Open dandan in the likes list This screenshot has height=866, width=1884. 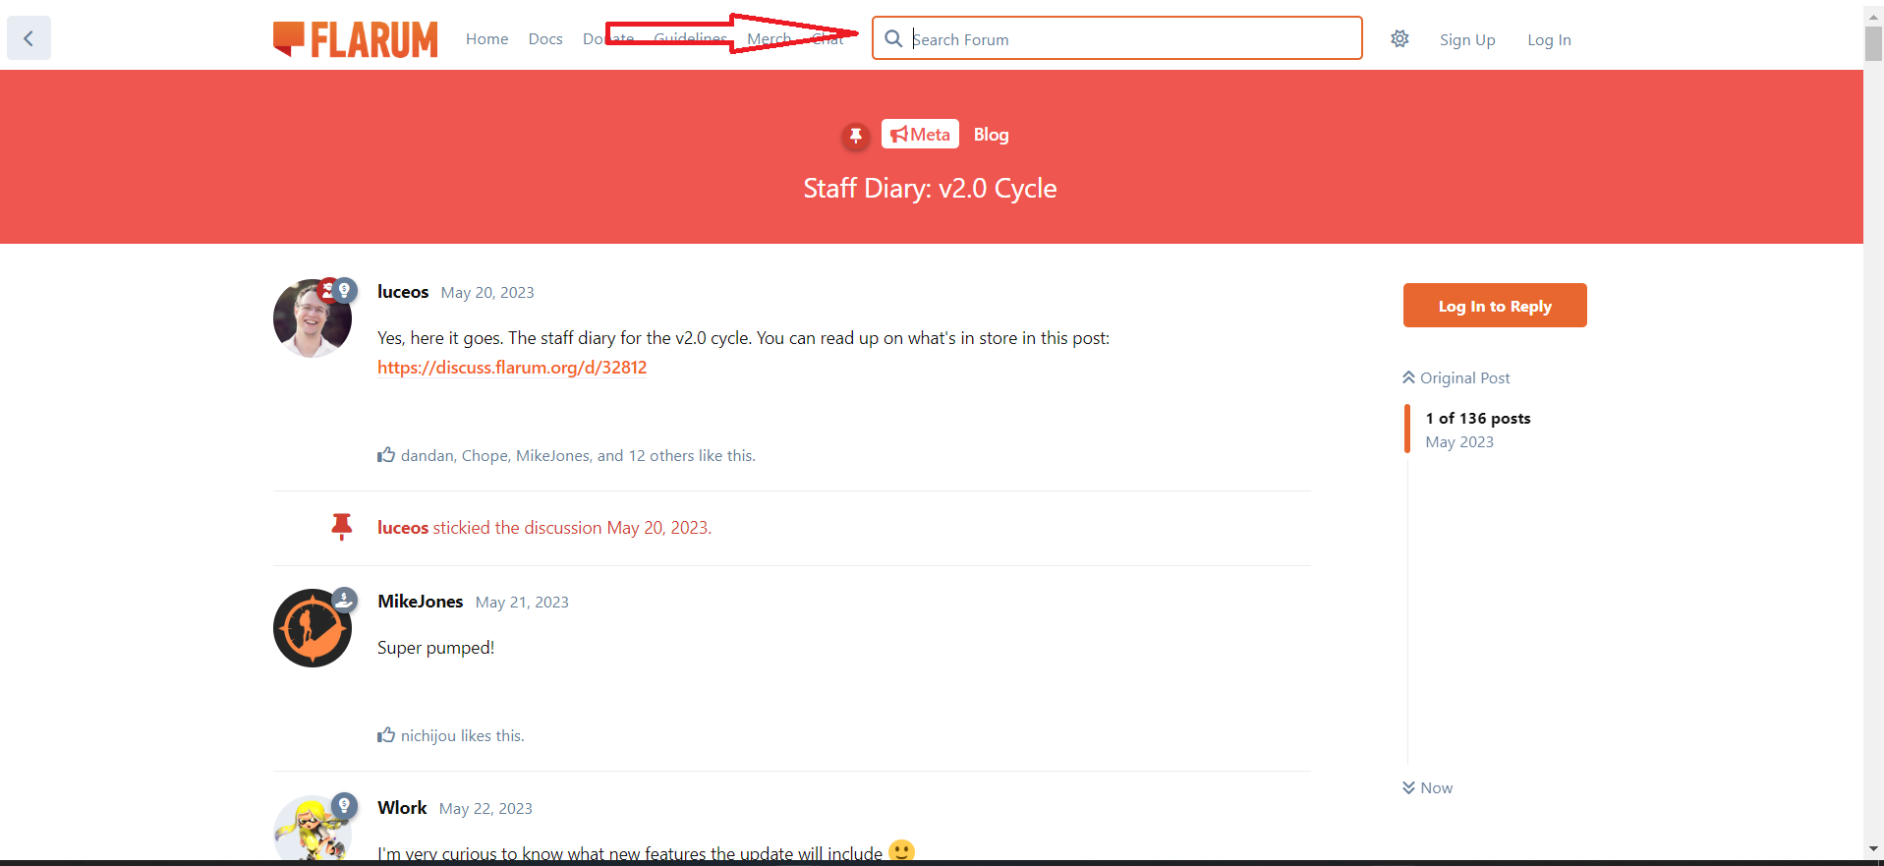coord(427,455)
